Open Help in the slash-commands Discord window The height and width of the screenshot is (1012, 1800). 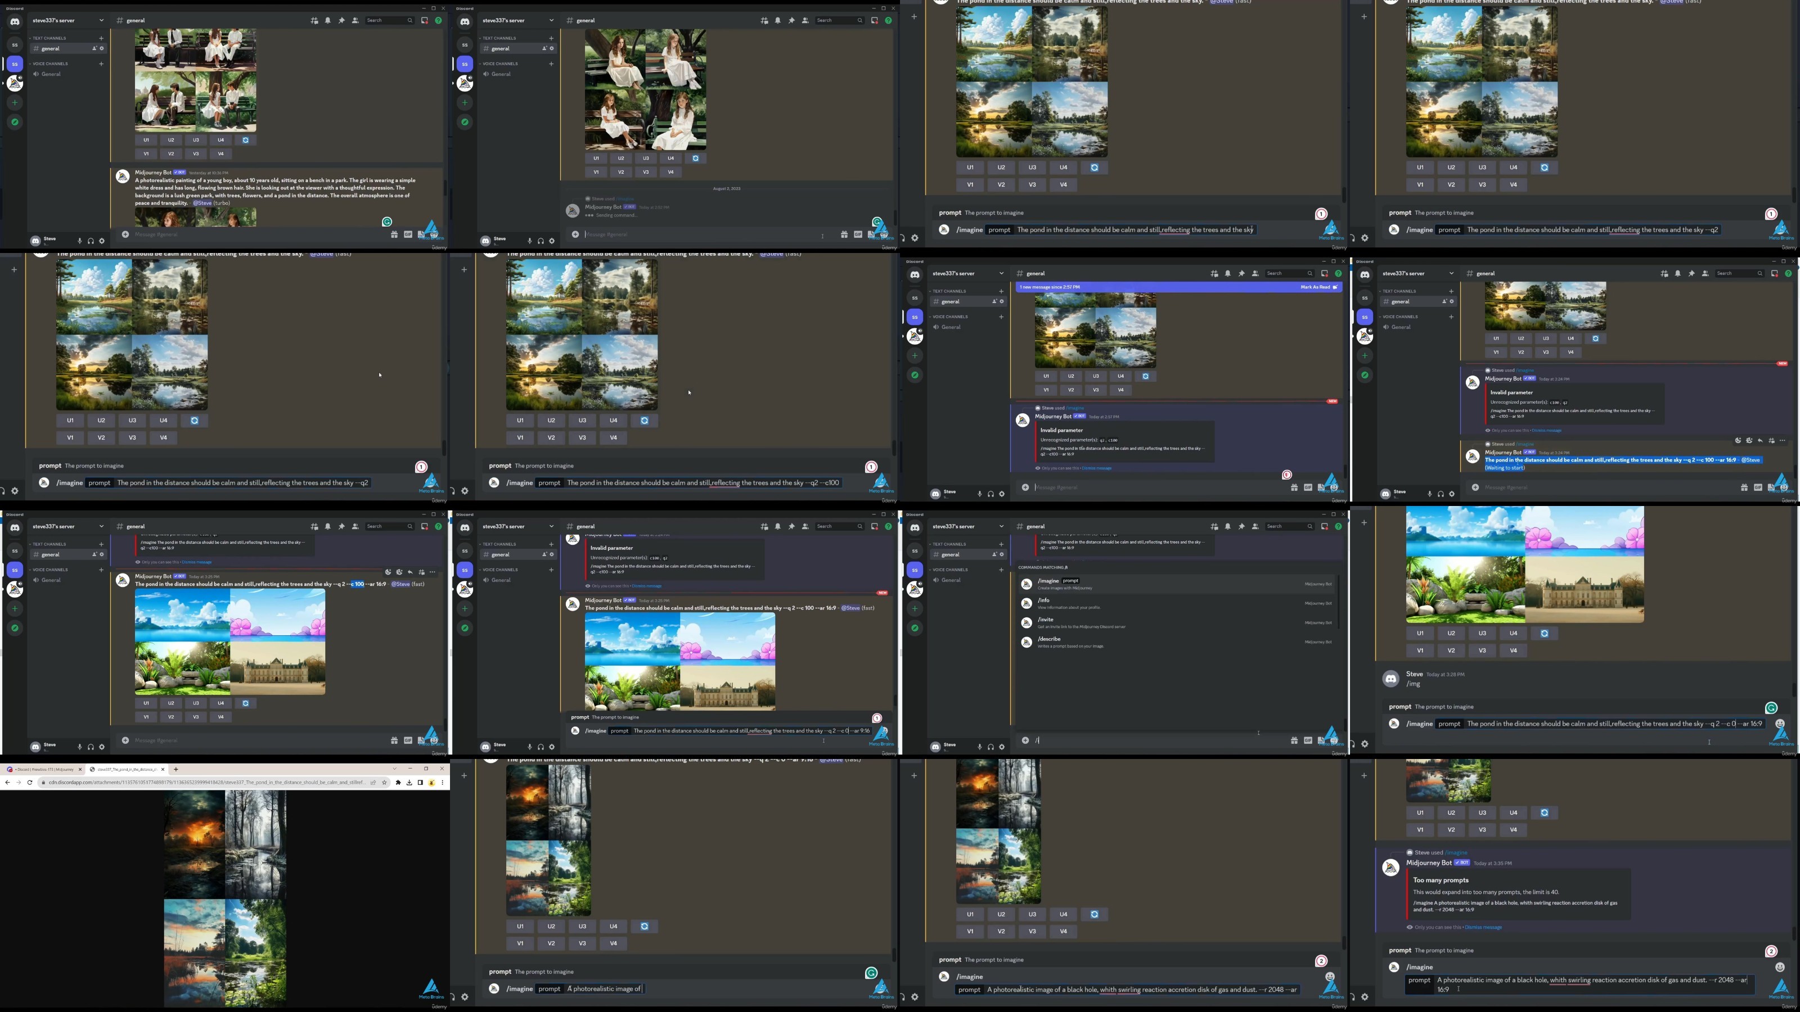pyautogui.click(x=1338, y=526)
